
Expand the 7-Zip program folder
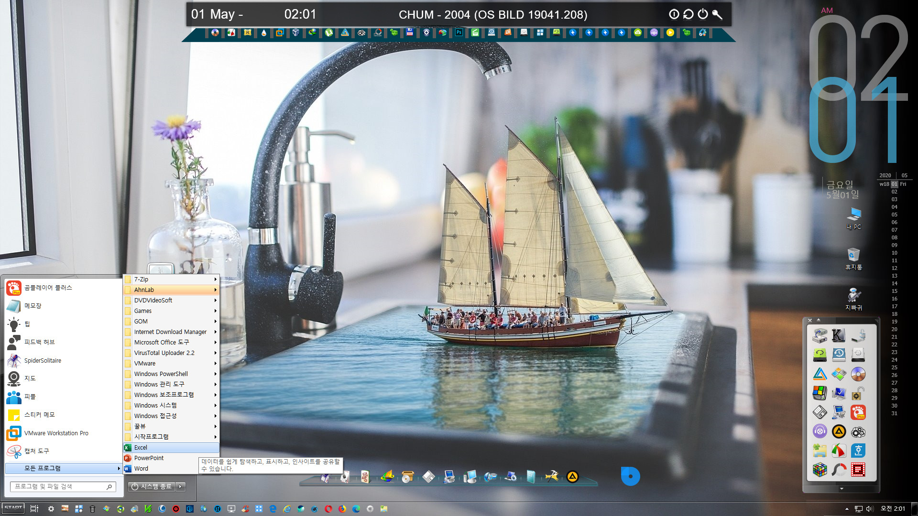171,279
